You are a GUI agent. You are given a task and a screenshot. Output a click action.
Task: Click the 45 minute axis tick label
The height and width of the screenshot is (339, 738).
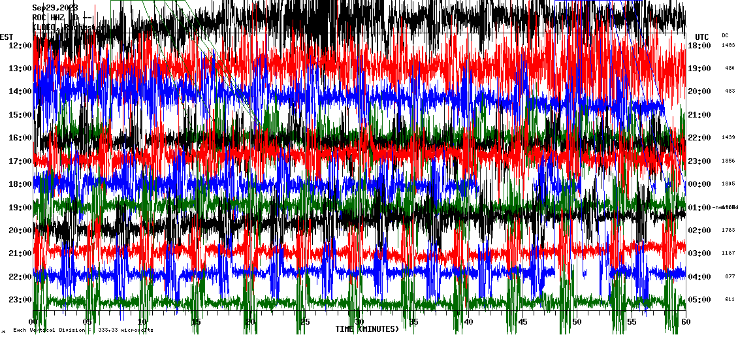click(x=522, y=322)
